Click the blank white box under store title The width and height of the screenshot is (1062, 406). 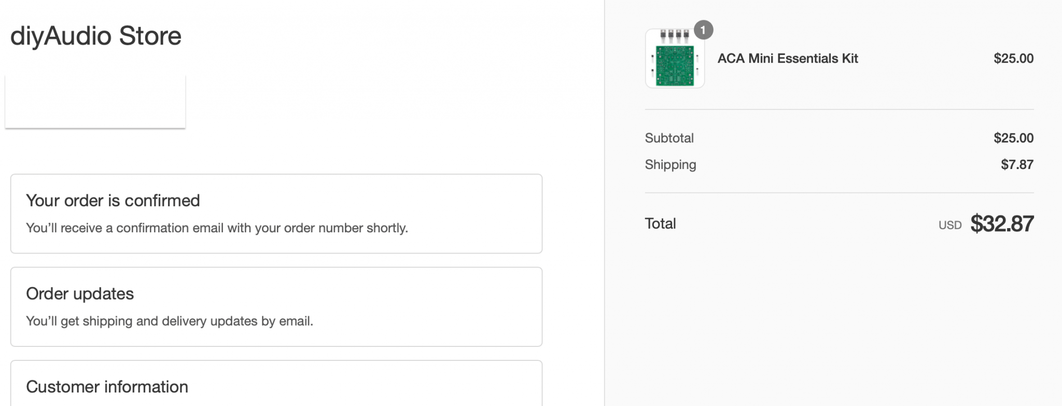[x=95, y=102]
